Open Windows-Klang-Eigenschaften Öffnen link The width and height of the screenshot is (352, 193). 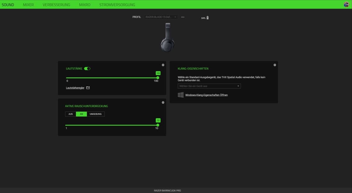[207, 95]
